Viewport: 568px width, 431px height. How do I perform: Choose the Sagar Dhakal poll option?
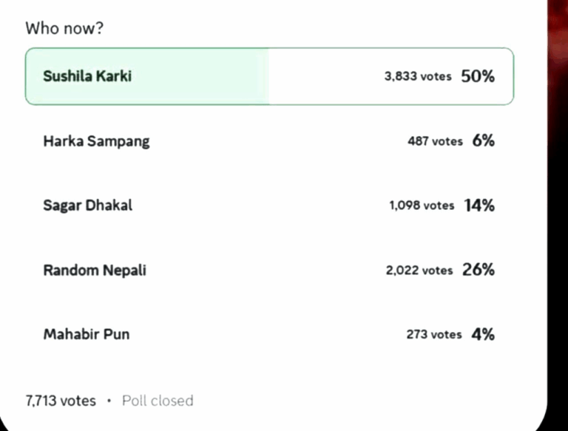point(87,206)
